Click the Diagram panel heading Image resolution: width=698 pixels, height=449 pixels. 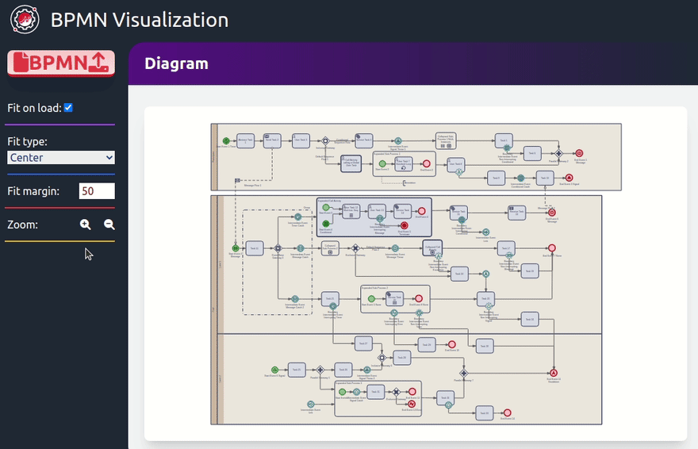pyautogui.click(x=176, y=63)
